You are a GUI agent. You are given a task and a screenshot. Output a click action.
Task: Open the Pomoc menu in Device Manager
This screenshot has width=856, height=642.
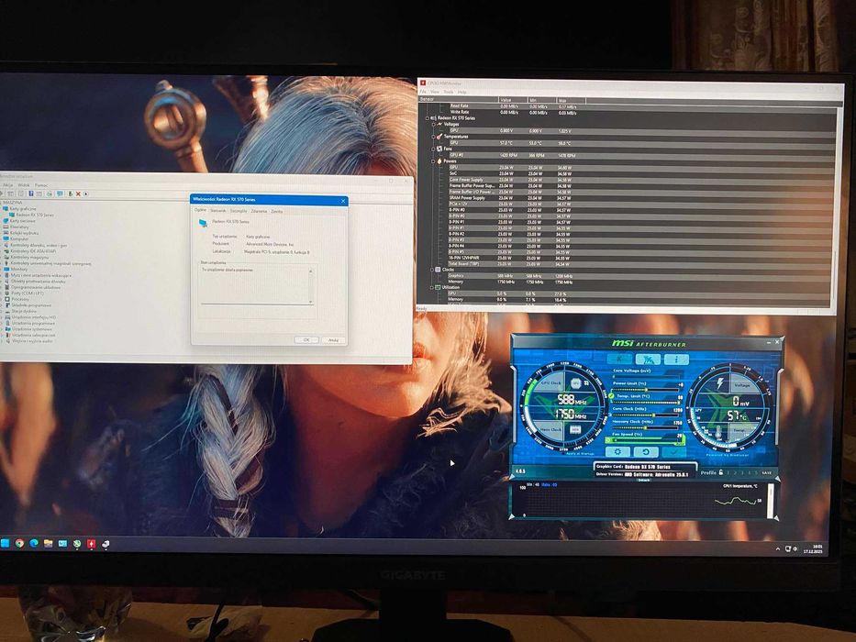pyautogui.click(x=41, y=185)
